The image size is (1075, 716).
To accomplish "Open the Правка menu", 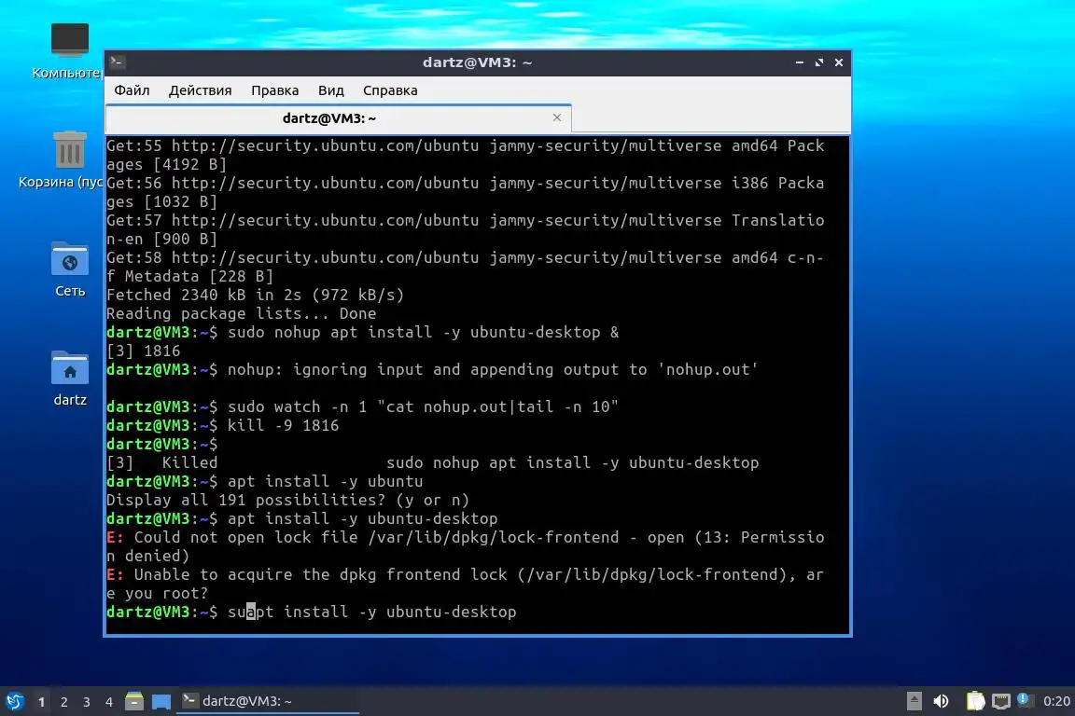I will tap(275, 90).
